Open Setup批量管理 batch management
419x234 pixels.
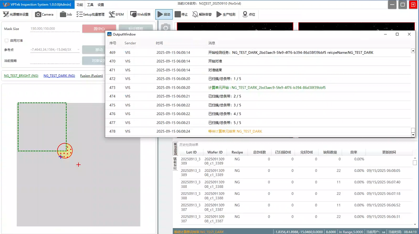90,14
